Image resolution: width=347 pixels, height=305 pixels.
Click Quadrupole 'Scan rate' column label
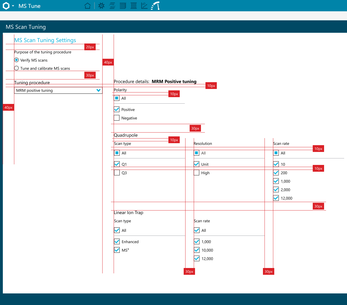[281, 143]
